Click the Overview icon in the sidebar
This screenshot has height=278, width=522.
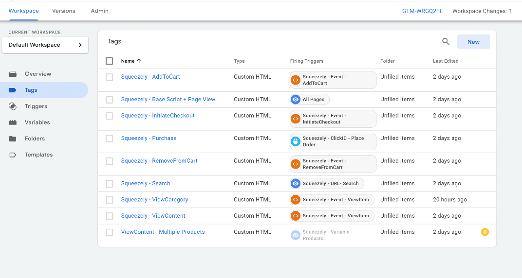tap(13, 74)
